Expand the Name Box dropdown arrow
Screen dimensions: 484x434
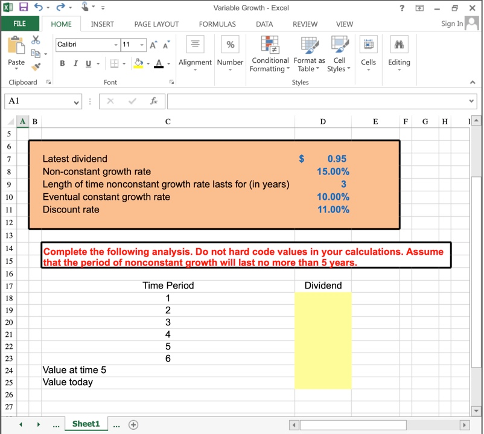click(77, 102)
